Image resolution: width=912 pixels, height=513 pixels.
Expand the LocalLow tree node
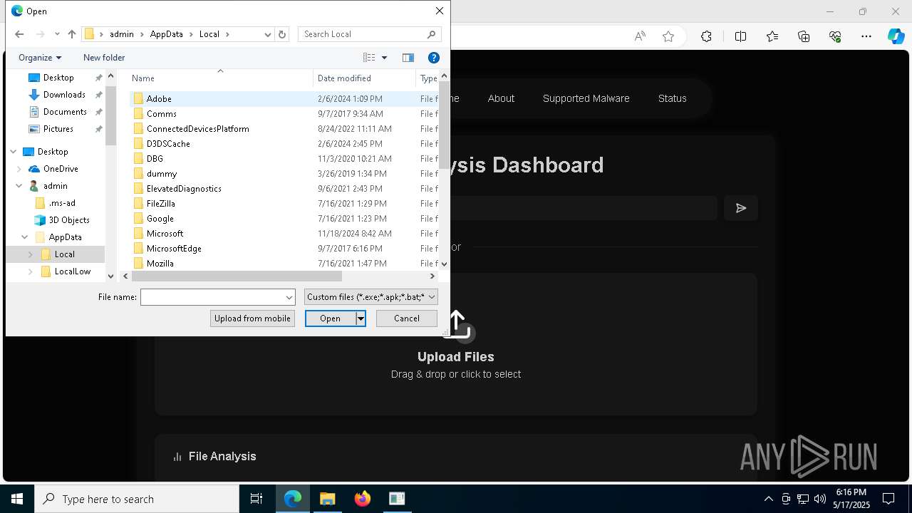[x=31, y=271]
